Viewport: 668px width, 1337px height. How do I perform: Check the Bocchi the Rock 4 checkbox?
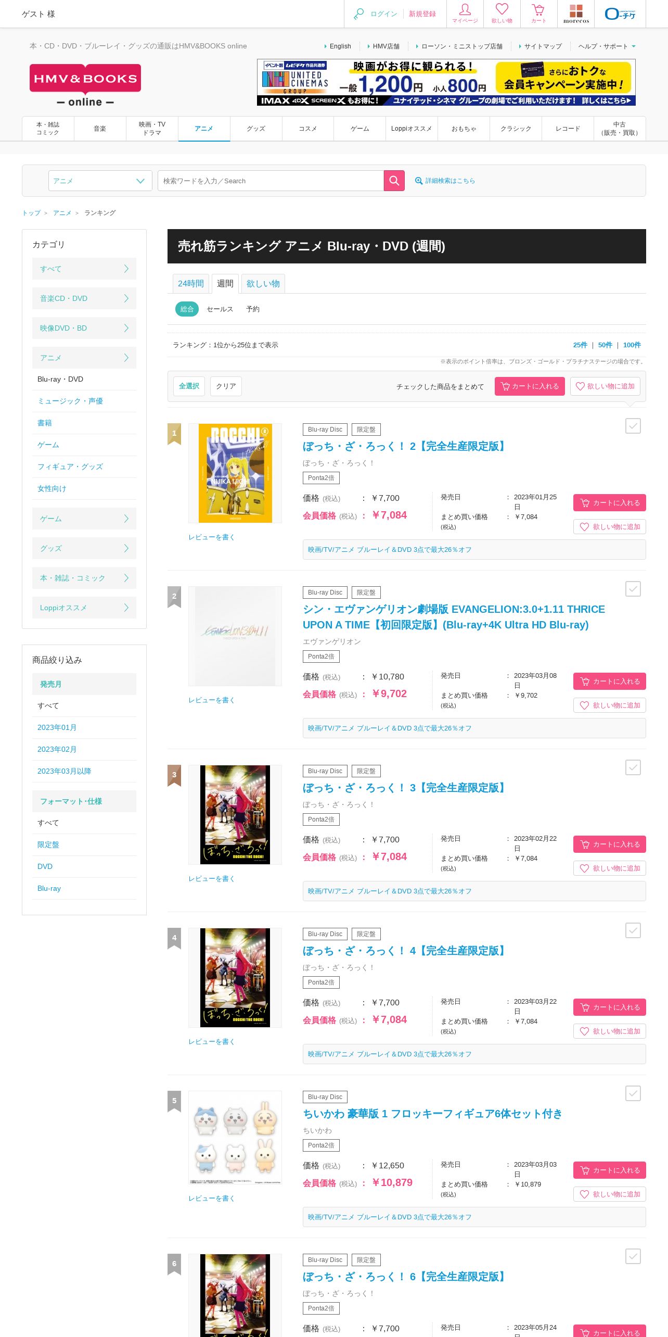click(x=633, y=930)
